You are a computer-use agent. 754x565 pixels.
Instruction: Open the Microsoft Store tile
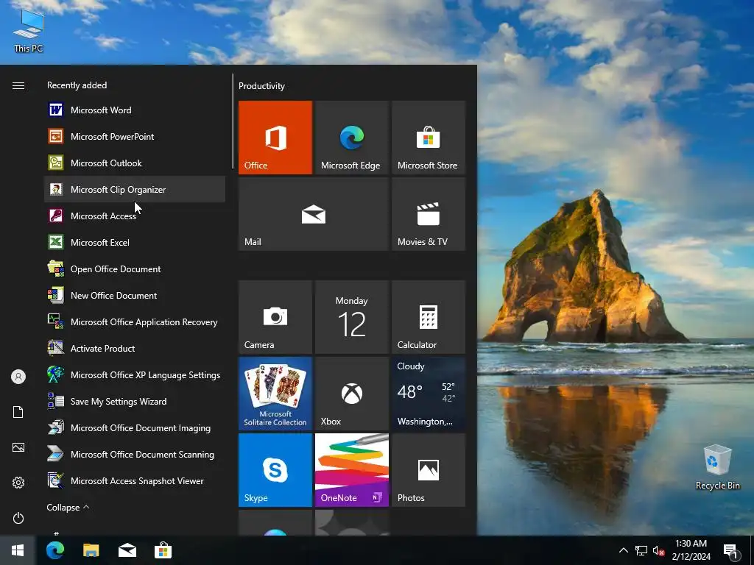pyautogui.click(x=429, y=138)
